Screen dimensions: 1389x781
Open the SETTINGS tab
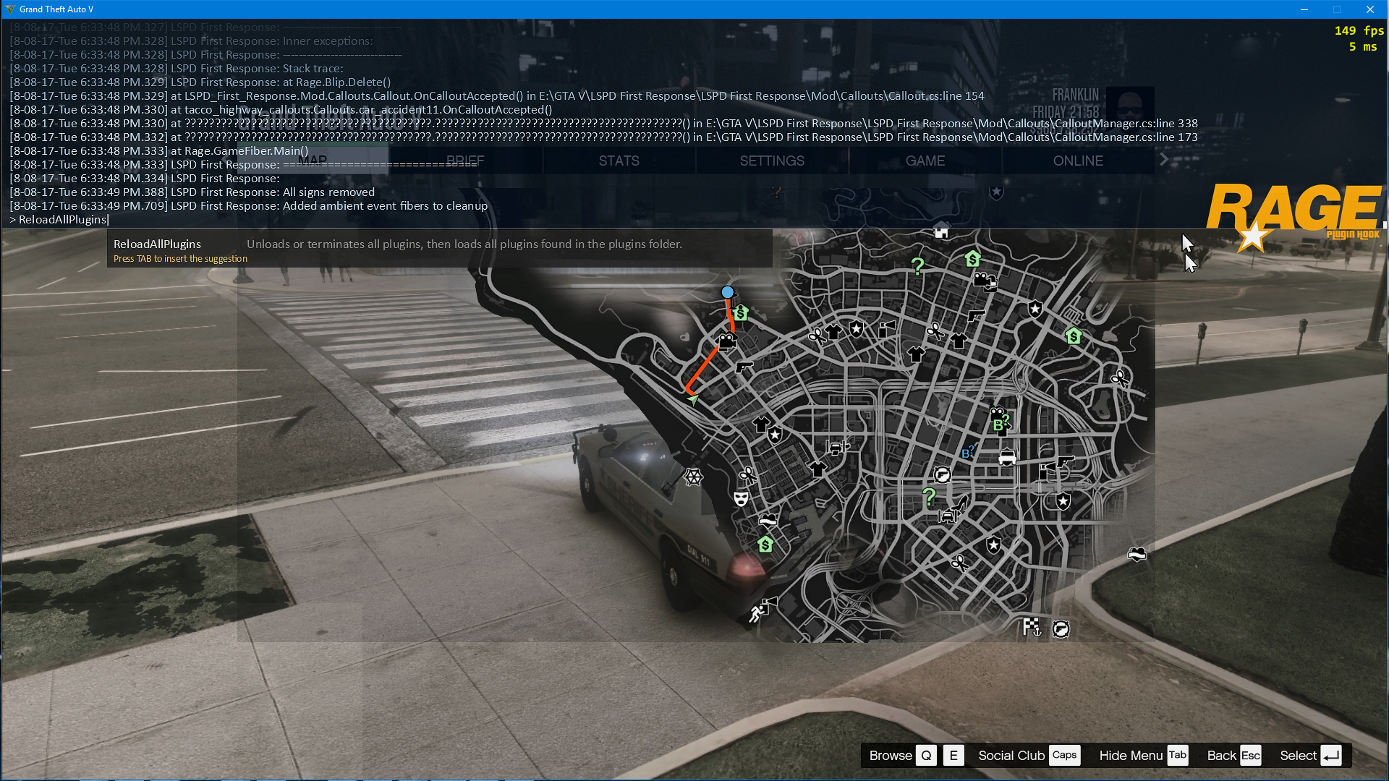click(772, 161)
